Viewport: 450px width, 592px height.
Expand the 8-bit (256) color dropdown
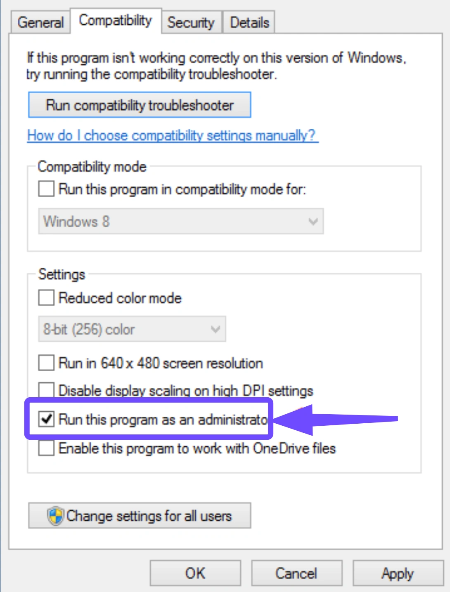pyautogui.click(x=132, y=329)
